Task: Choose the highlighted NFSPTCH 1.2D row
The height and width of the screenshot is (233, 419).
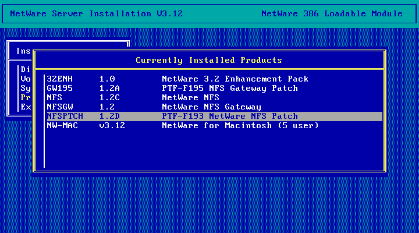Action: pos(214,116)
